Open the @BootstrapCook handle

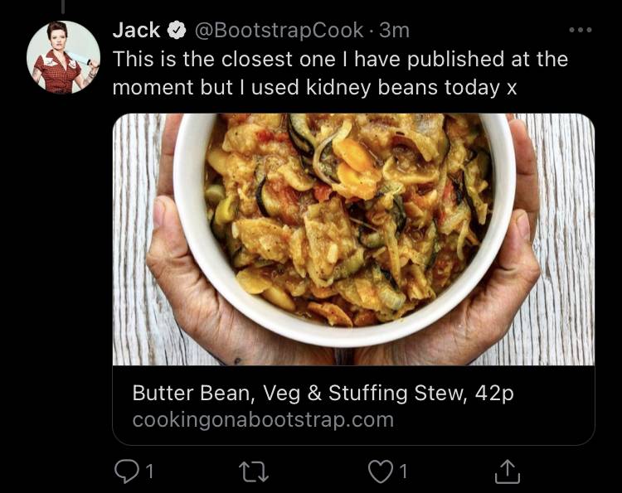pyautogui.click(x=279, y=31)
